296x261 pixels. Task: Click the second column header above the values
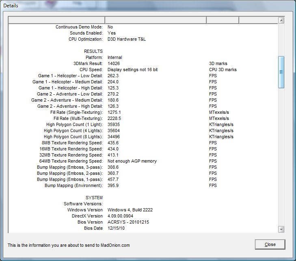tap(156, 20)
